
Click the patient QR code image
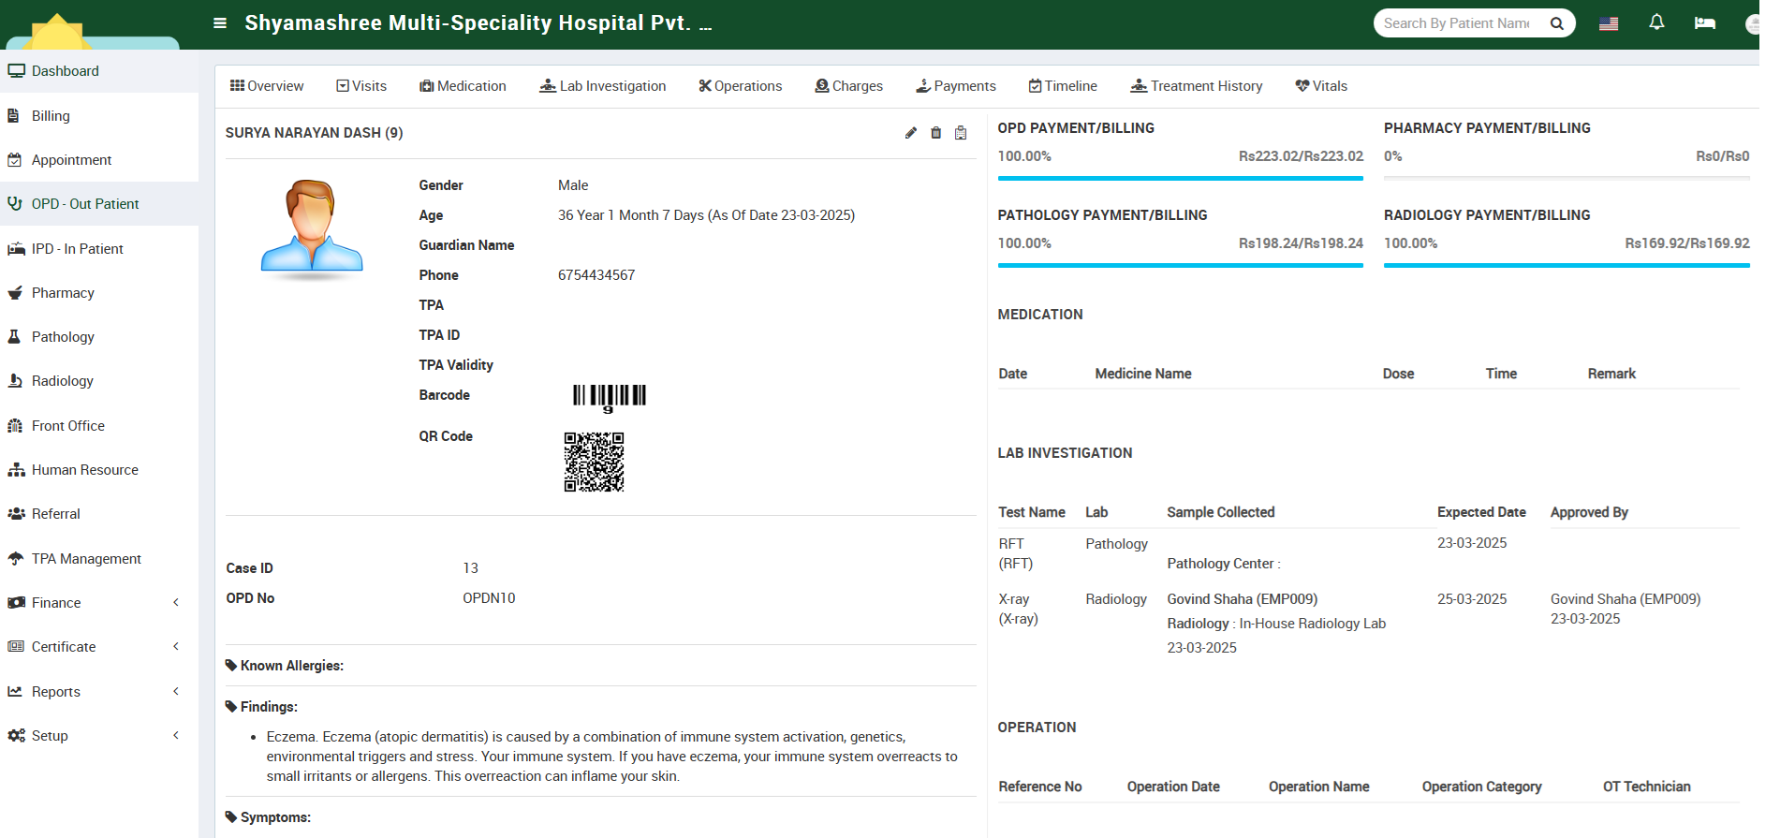coord(594,462)
